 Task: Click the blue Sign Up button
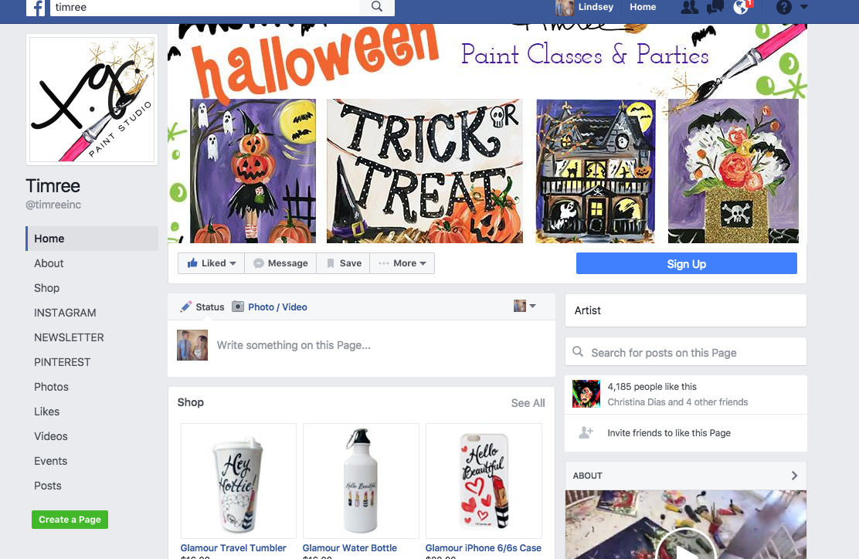pyautogui.click(x=687, y=263)
